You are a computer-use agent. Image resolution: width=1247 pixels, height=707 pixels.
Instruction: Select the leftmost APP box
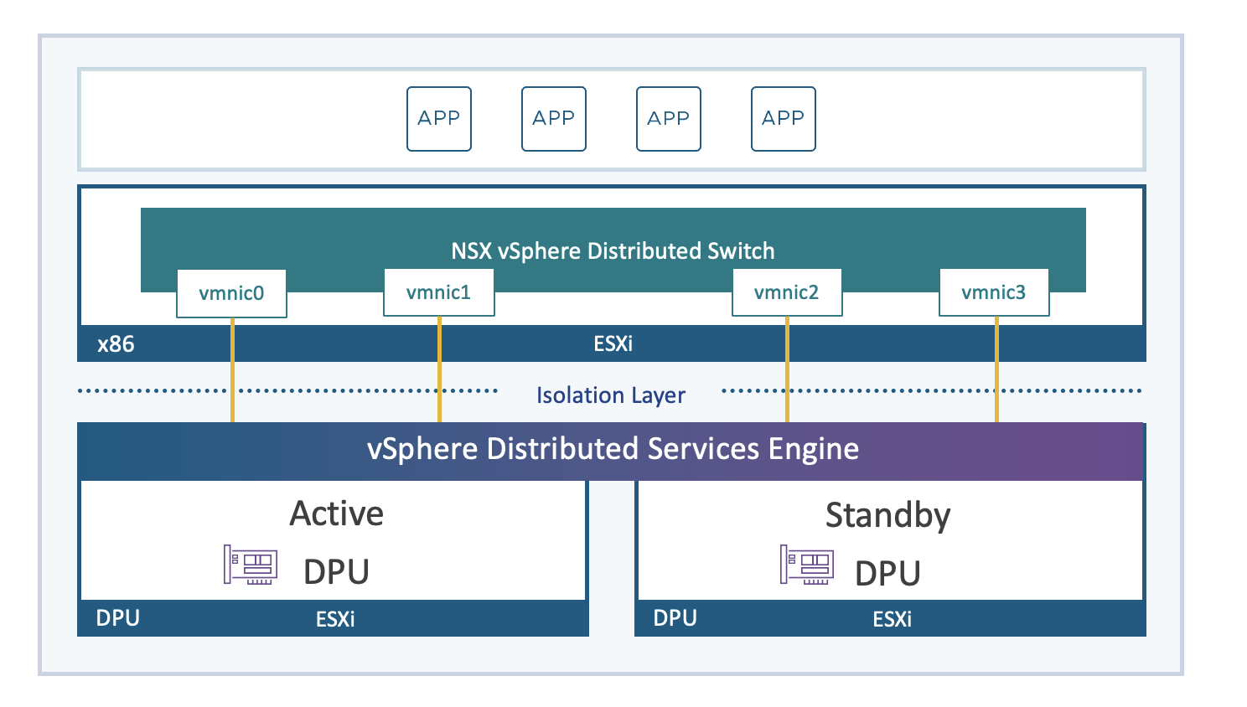click(439, 119)
